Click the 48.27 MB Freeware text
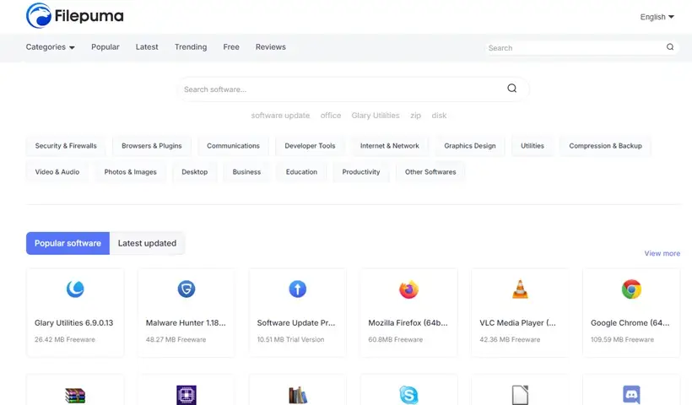The width and height of the screenshot is (692, 405). click(x=176, y=339)
